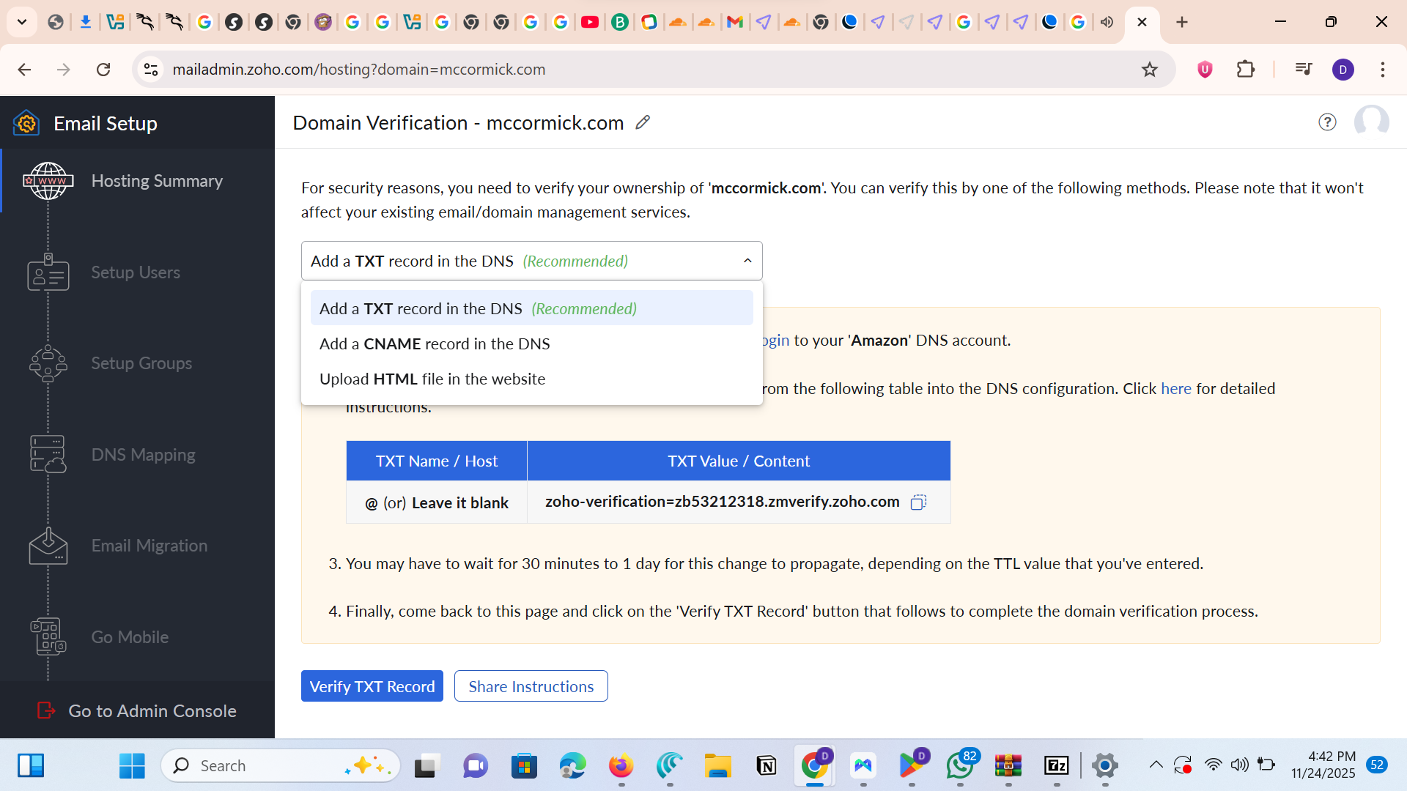Click the Email Setup gear logo
This screenshot has height=791, width=1407.
(x=26, y=123)
